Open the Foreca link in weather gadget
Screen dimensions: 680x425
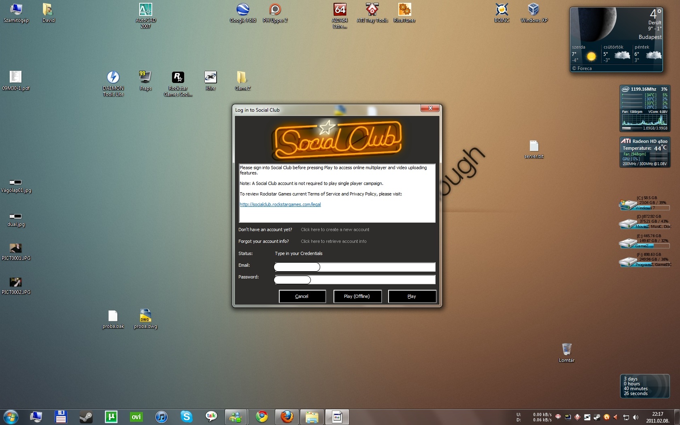point(582,68)
